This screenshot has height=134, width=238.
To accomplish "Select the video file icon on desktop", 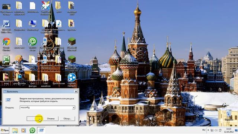I will [x=6, y=7].
